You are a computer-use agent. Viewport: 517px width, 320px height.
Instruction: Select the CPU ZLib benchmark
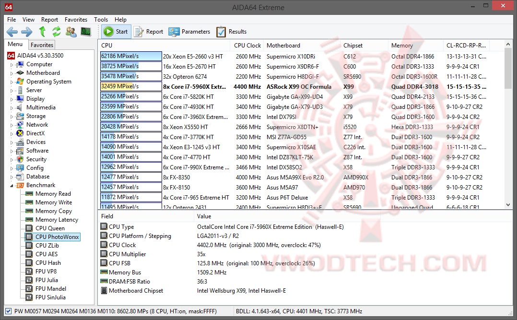(x=47, y=246)
